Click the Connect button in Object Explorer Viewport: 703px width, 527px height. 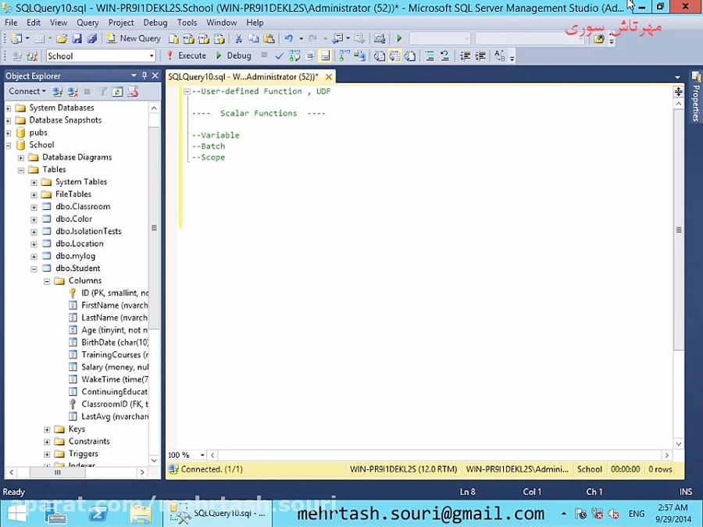tap(27, 91)
